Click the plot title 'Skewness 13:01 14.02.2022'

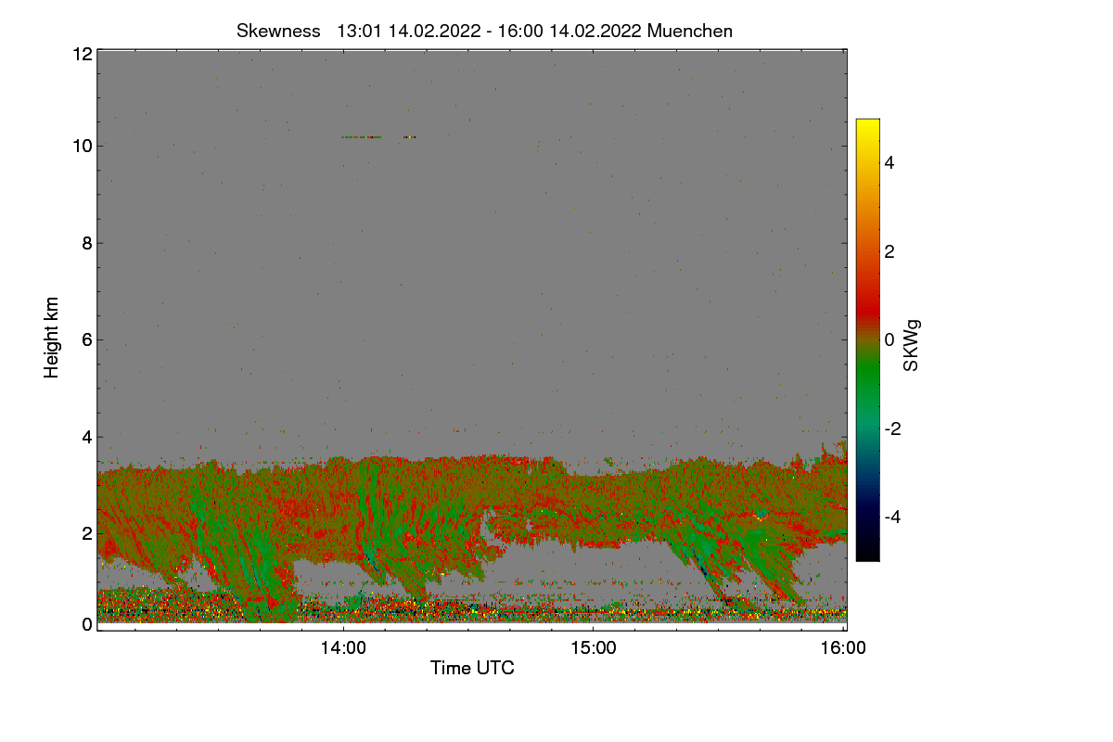485,31
